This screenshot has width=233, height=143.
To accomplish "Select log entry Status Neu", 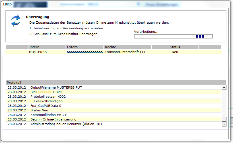I will [114, 110].
